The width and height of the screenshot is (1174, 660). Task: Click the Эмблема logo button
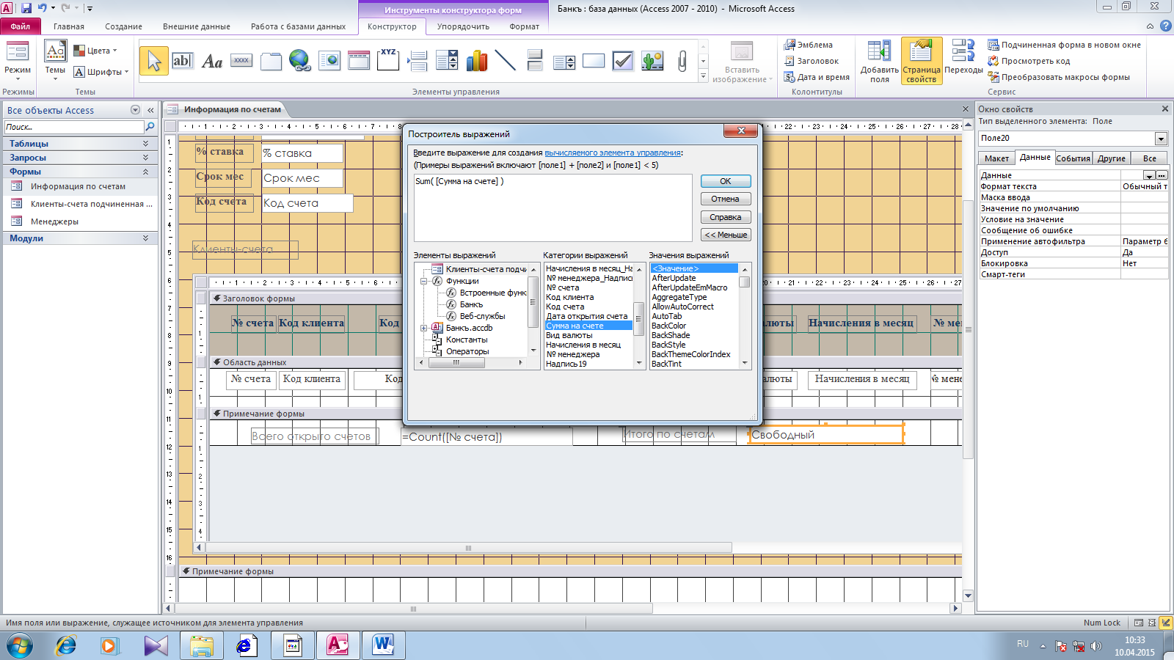[x=808, y=45]
